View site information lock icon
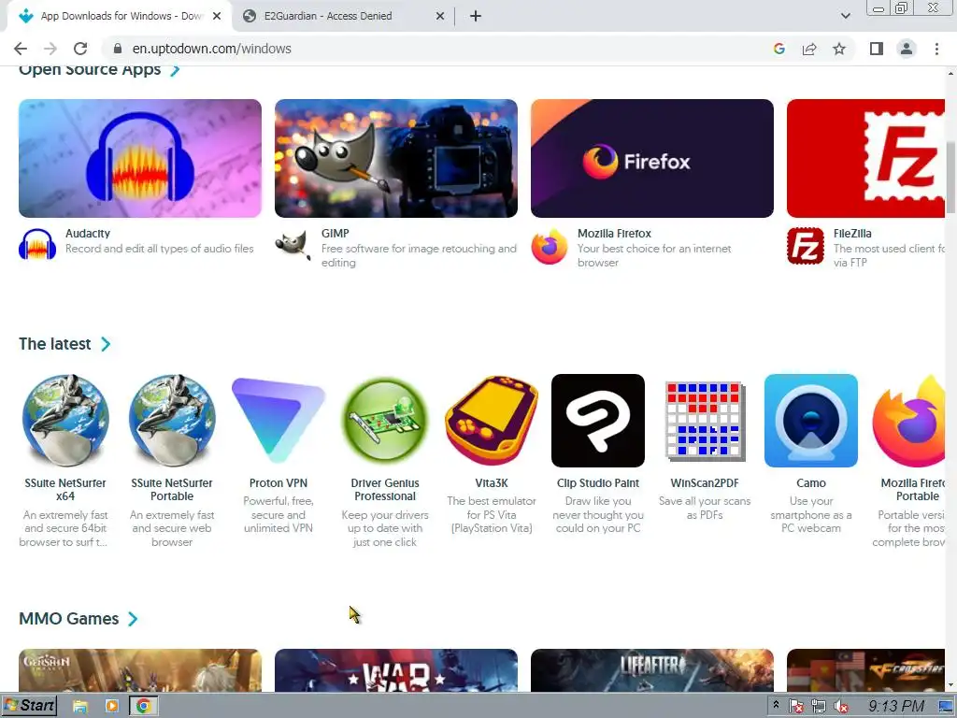Viewport: 957px width, 718px height. point(118,49)
